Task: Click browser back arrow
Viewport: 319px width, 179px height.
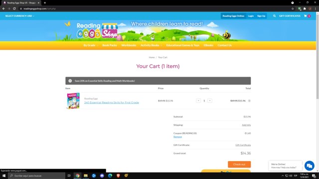Action: pos(3,9)
